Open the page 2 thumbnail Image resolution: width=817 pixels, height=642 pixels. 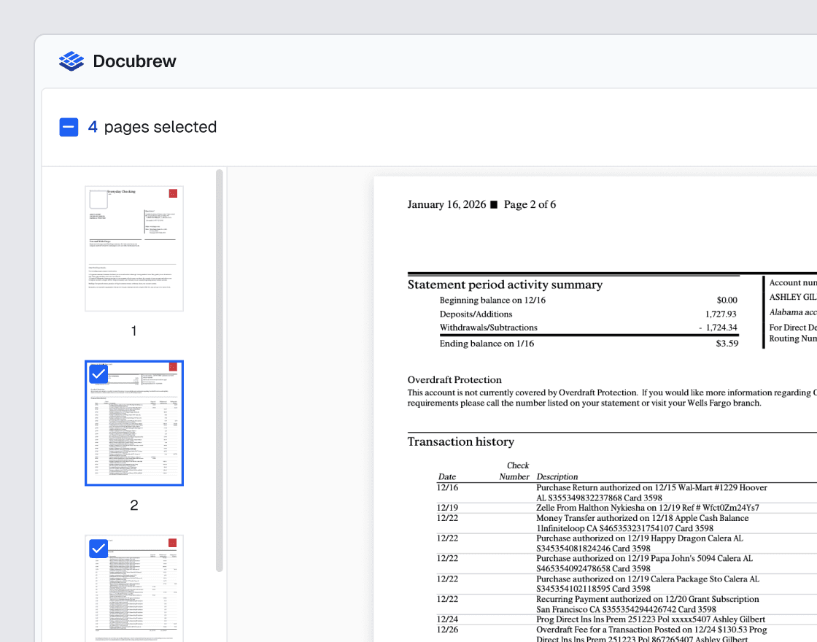[x=134, y=423]
